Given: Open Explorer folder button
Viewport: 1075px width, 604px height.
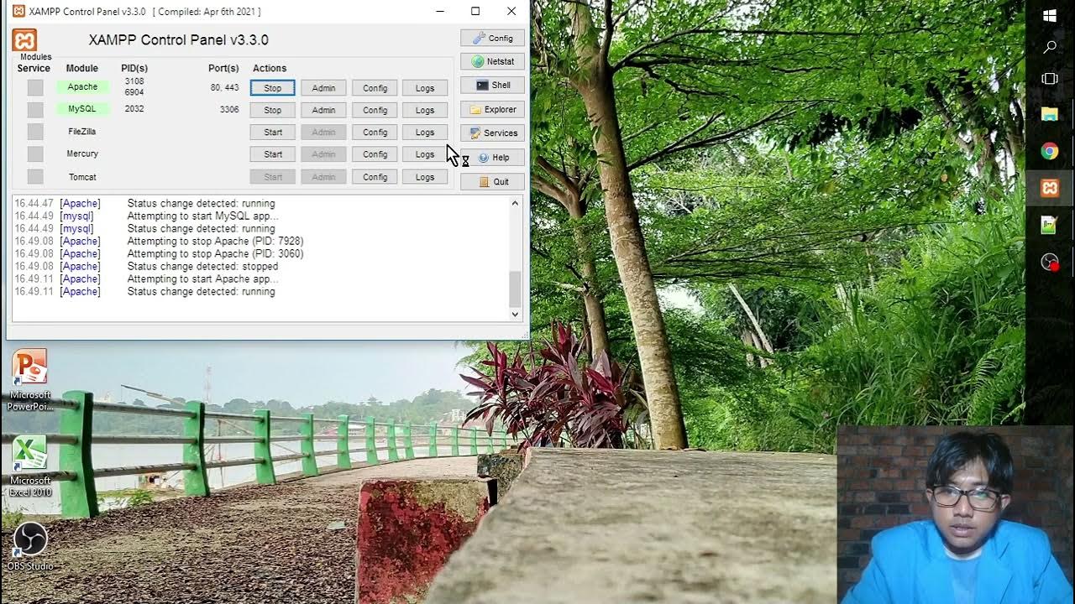Looking at the screenshot, I should (x=492, y=109).
